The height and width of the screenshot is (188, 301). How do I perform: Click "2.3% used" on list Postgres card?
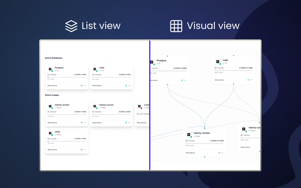(51, 79)
